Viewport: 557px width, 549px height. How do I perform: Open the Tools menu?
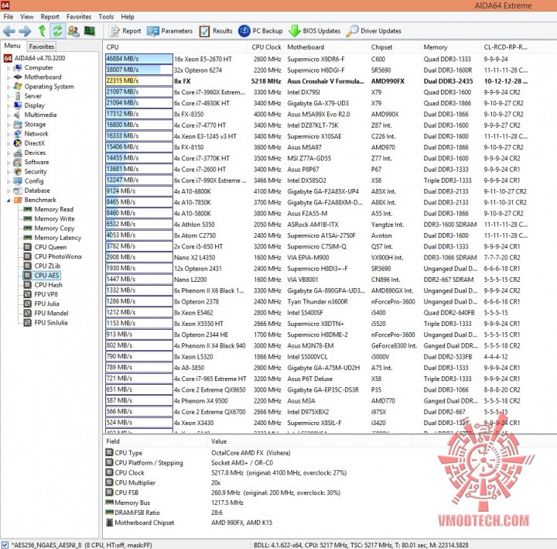pos(106,17)
